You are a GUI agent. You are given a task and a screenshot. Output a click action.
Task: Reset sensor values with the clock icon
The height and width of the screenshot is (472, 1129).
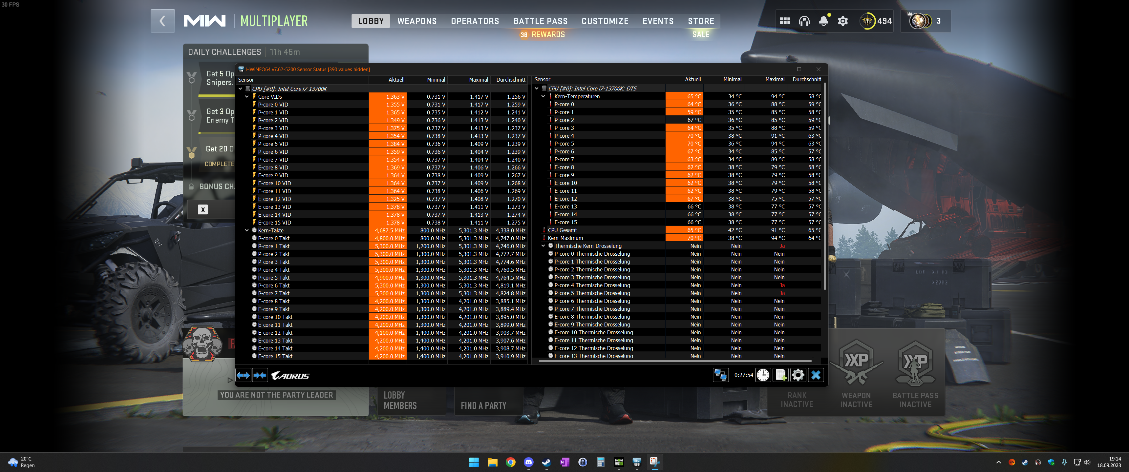[763, 375]
